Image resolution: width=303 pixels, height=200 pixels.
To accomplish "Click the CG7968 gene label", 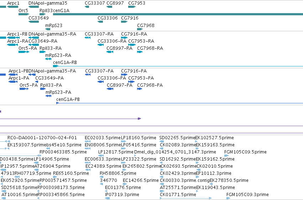I will click(146, 26).
